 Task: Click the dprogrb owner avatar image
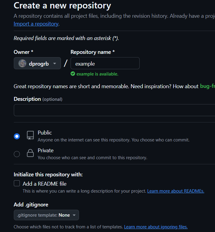(22, 63)
